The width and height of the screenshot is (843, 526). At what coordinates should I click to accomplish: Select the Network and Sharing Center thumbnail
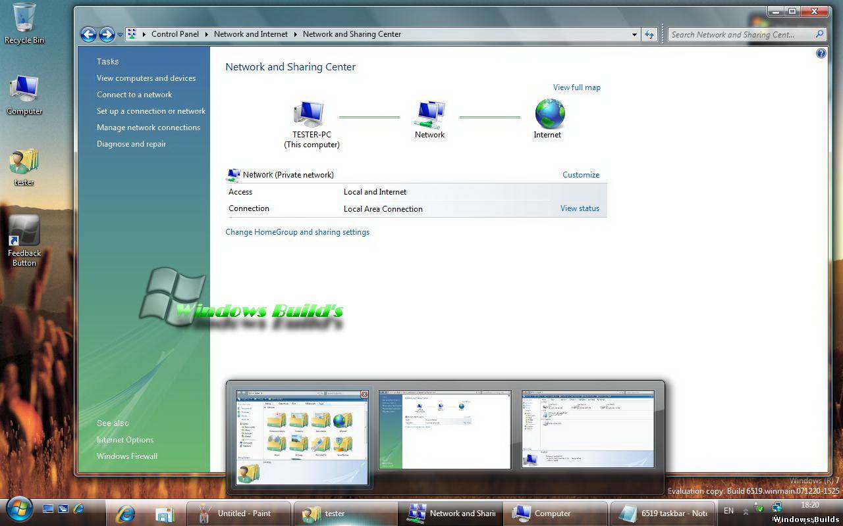[445, 430]
